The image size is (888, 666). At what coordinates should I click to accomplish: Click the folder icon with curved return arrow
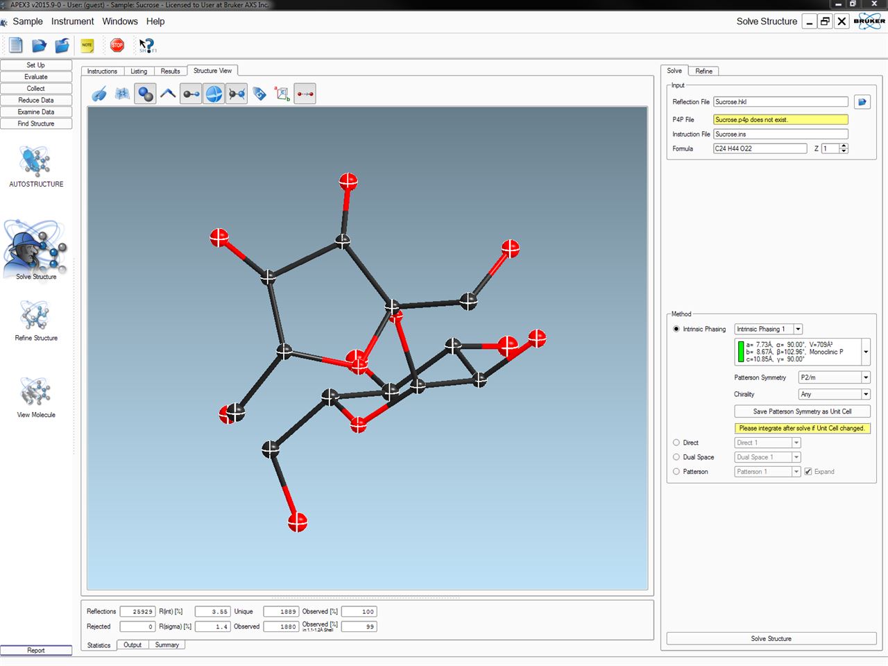pos(62,46)
